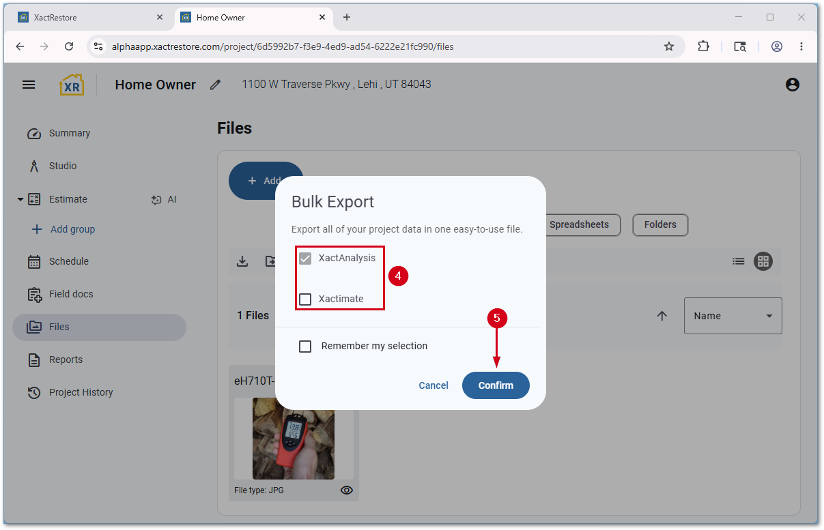This screenshot has width=824, height=530.
Task: Open the Chrome three-dot menu
Action: point(801,46)
